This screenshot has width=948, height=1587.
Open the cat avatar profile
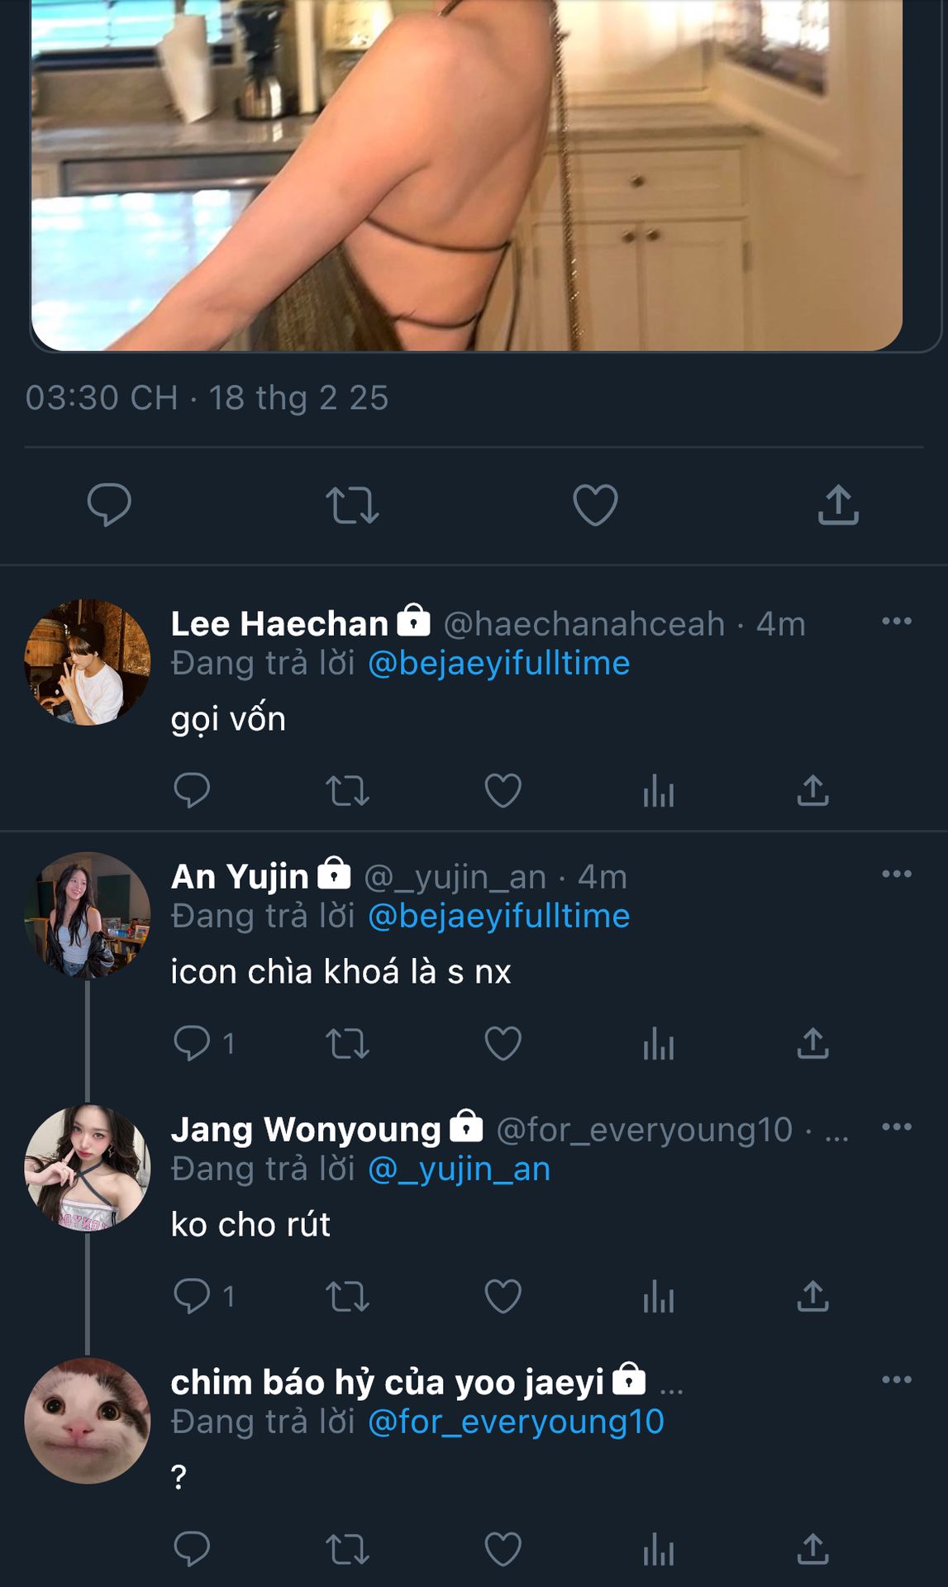click(88, 1421)
